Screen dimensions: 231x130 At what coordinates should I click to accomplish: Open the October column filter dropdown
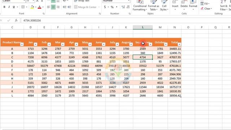(x=166, y=44)
